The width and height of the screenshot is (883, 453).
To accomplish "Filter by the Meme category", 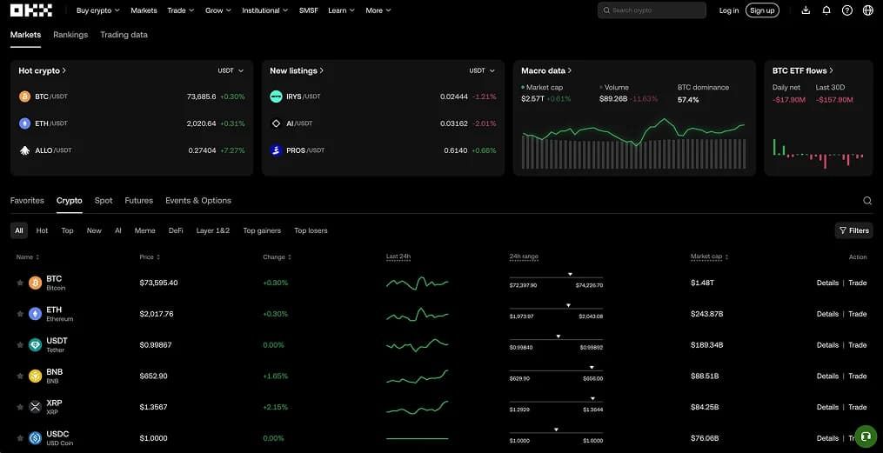I will 144,230.
